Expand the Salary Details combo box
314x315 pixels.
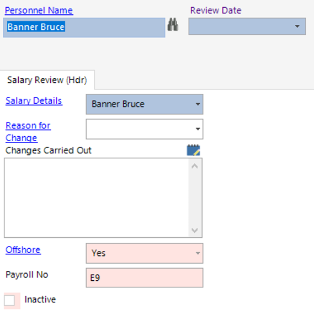(x=198, y=104)
